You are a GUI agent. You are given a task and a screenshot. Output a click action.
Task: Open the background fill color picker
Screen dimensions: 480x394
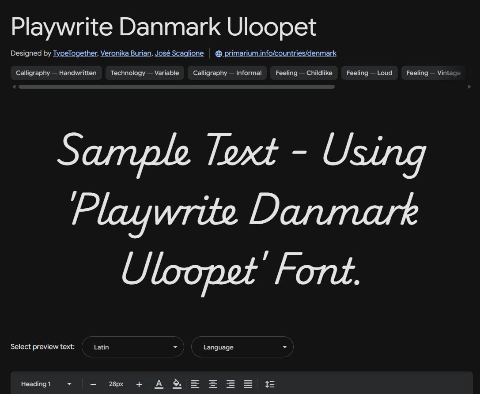[x=177, y=384]
